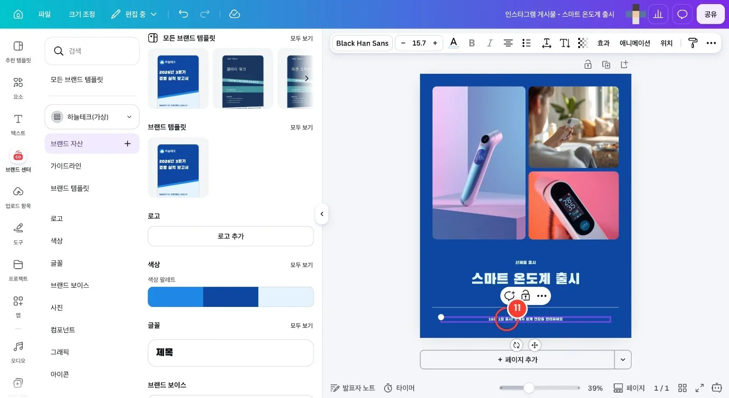729x398 pixels.
Task: Open the 텍스트 sidebar panel
Action: (18, 124)
